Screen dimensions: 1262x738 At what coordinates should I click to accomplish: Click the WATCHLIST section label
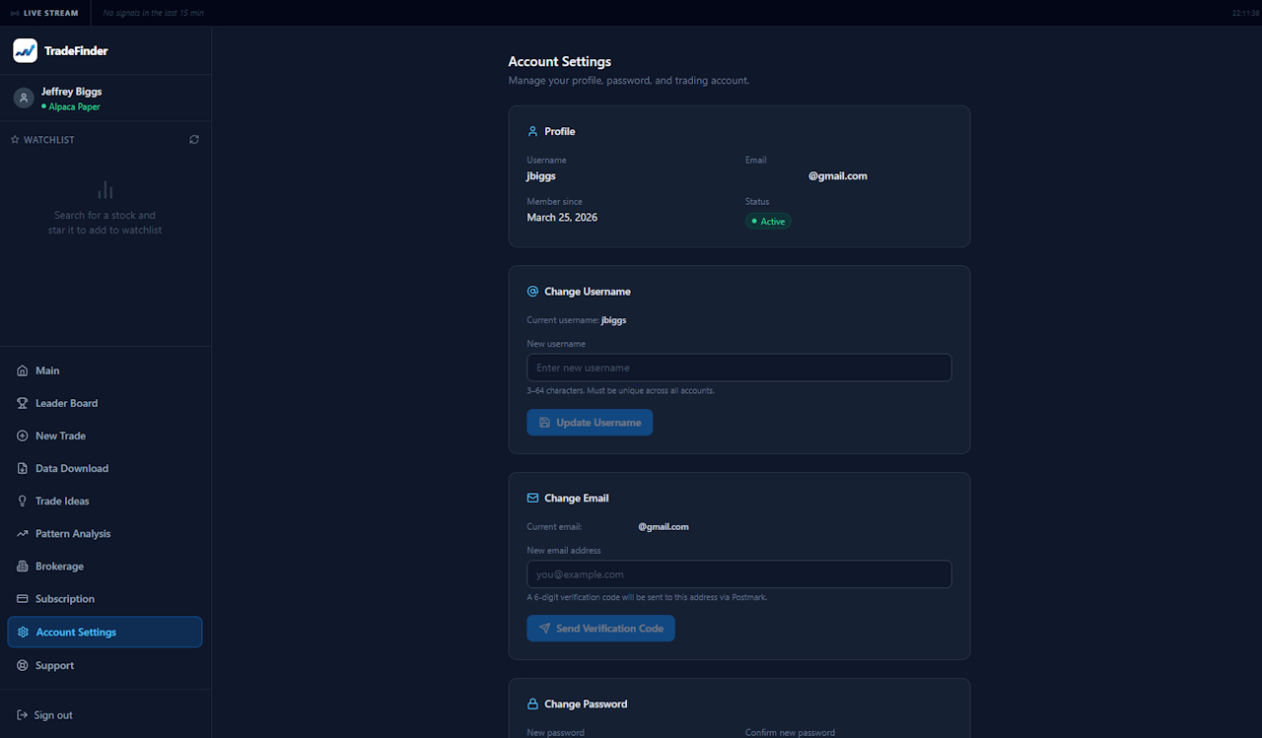49,140
